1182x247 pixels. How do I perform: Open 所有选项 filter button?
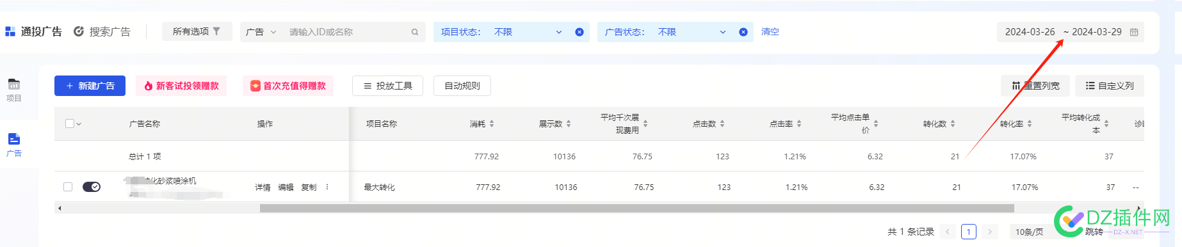click(x=197, y=31)
